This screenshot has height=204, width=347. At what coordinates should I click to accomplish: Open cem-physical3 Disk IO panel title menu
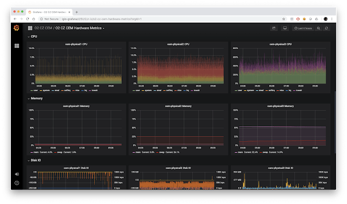(x=280, y=168)
